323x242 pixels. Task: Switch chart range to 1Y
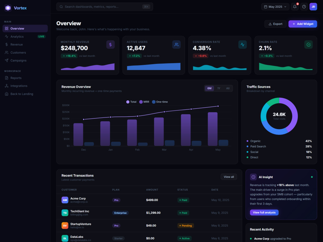point(219,88)
